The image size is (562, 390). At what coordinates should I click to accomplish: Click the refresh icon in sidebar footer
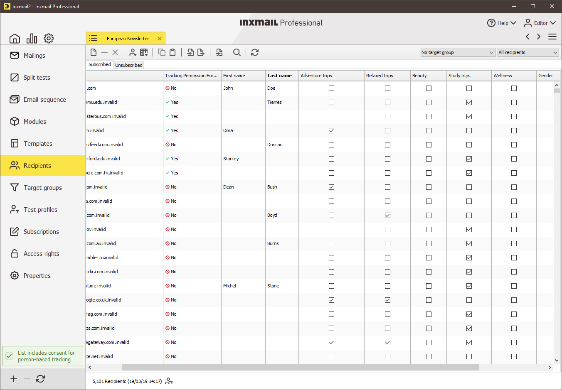(x=40, y=379)
